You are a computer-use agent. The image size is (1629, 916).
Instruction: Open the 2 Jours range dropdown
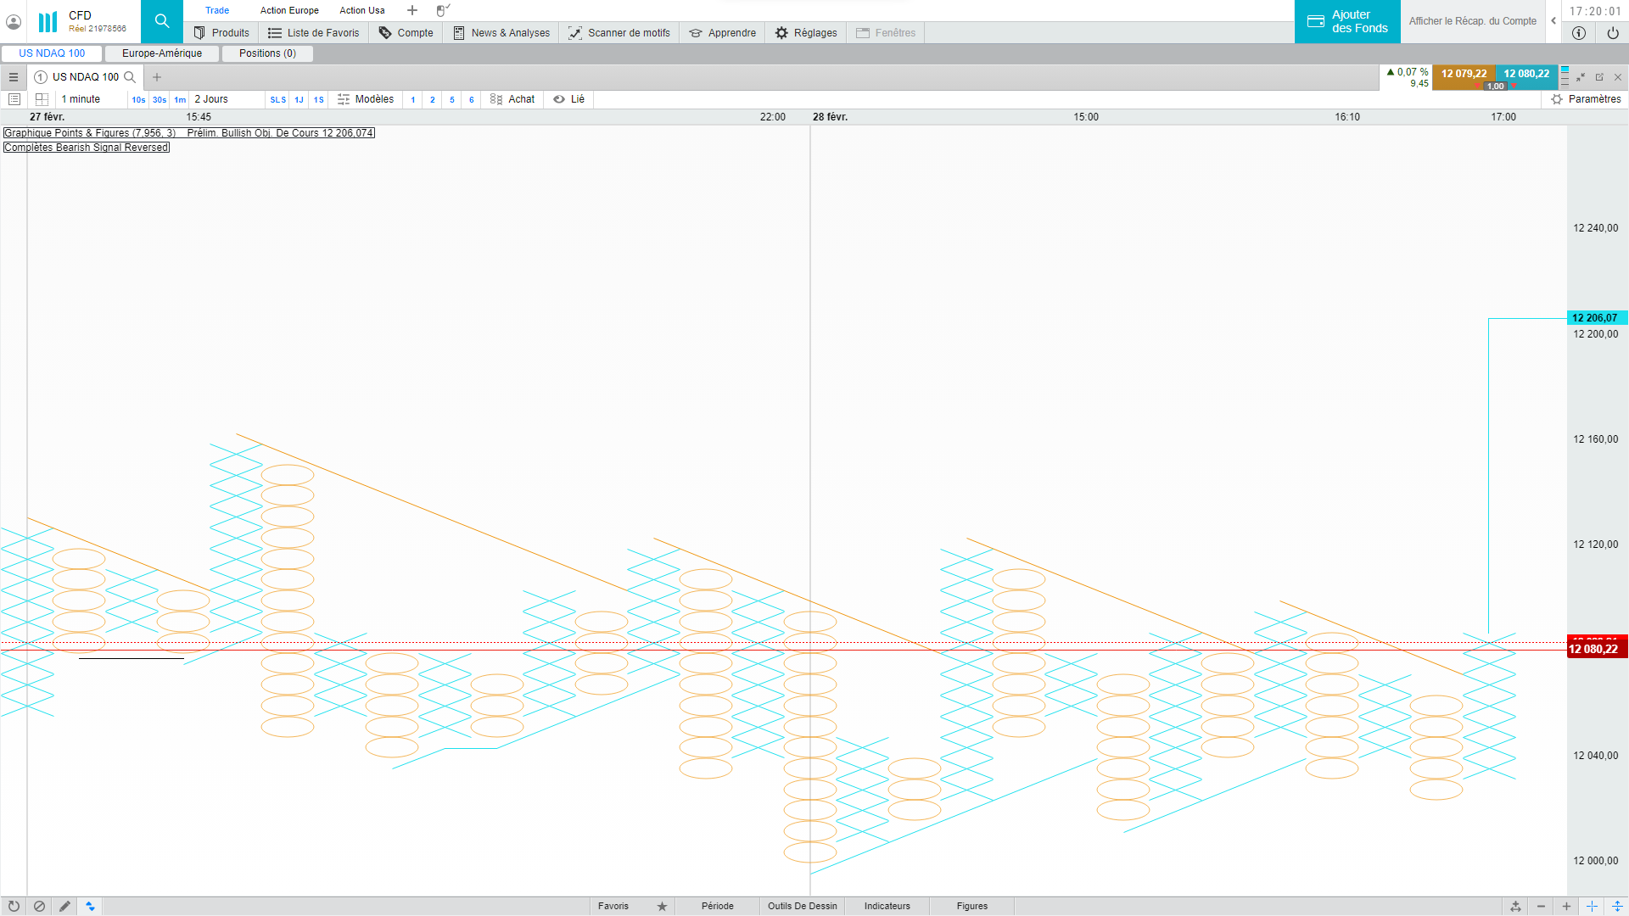pyautogui.click(x=211, y=99)
